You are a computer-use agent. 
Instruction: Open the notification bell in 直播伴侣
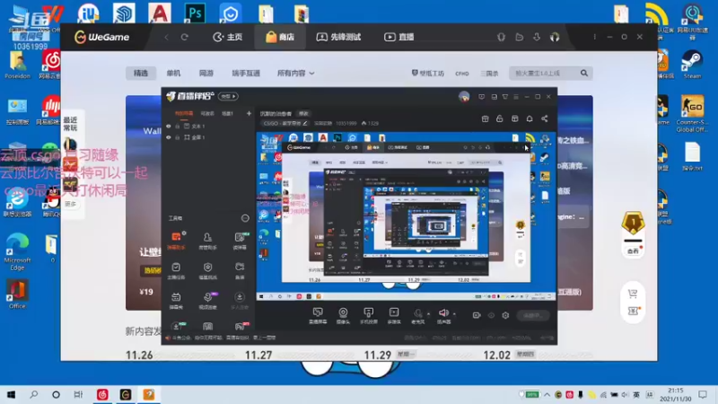[530, 119]
